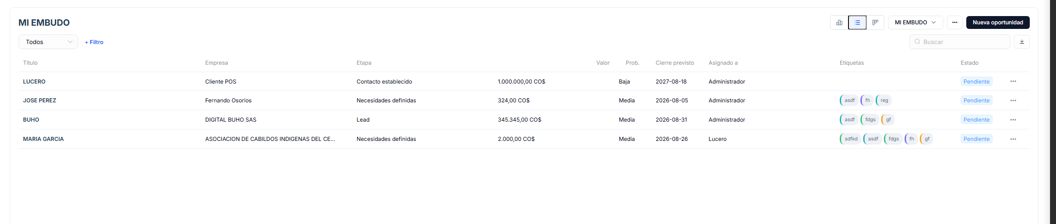Click the 2026-08-31 closing date
The height and width of the screenshot is (224, 1056).
pos(671,120)
